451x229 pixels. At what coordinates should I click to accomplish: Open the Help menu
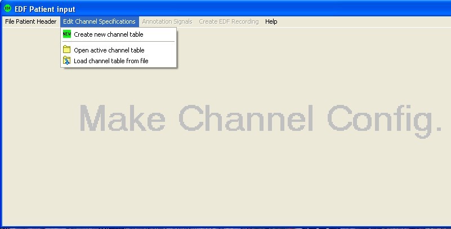tap(271, 21)
